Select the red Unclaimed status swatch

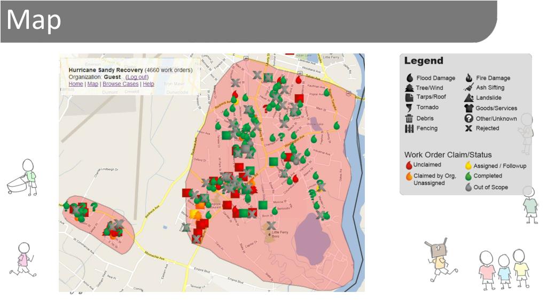pos(409,165)
